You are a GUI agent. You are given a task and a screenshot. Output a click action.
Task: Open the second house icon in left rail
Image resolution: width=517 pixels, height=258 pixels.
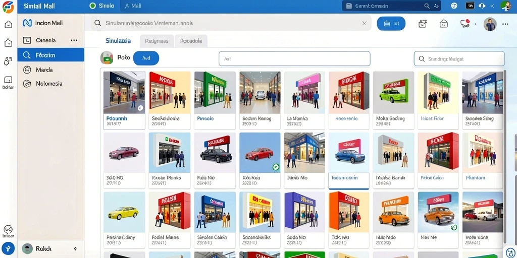point(8,42)
